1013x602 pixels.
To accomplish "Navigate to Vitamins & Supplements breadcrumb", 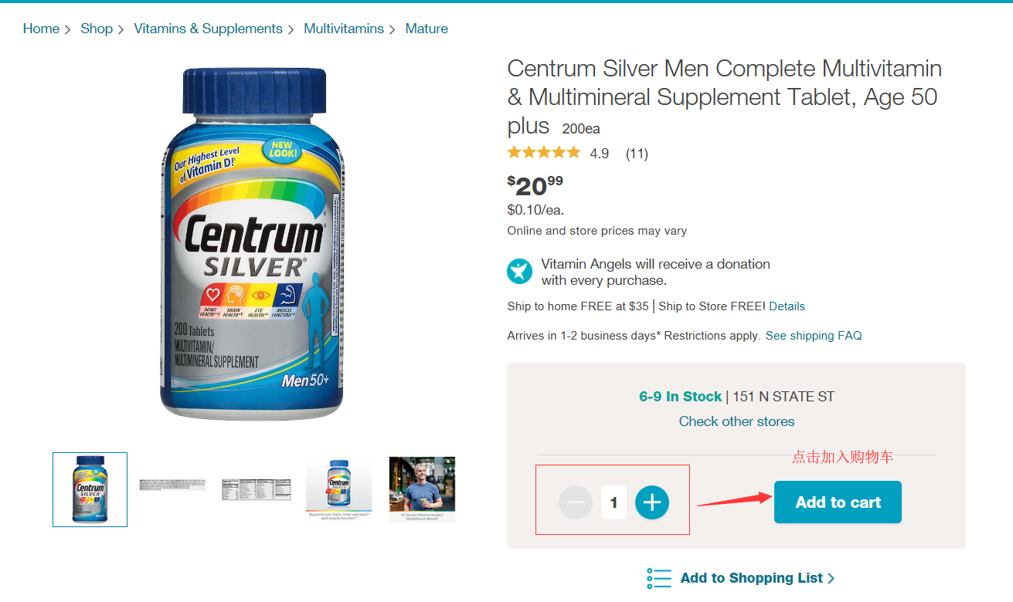I will (x=208, y=29).
